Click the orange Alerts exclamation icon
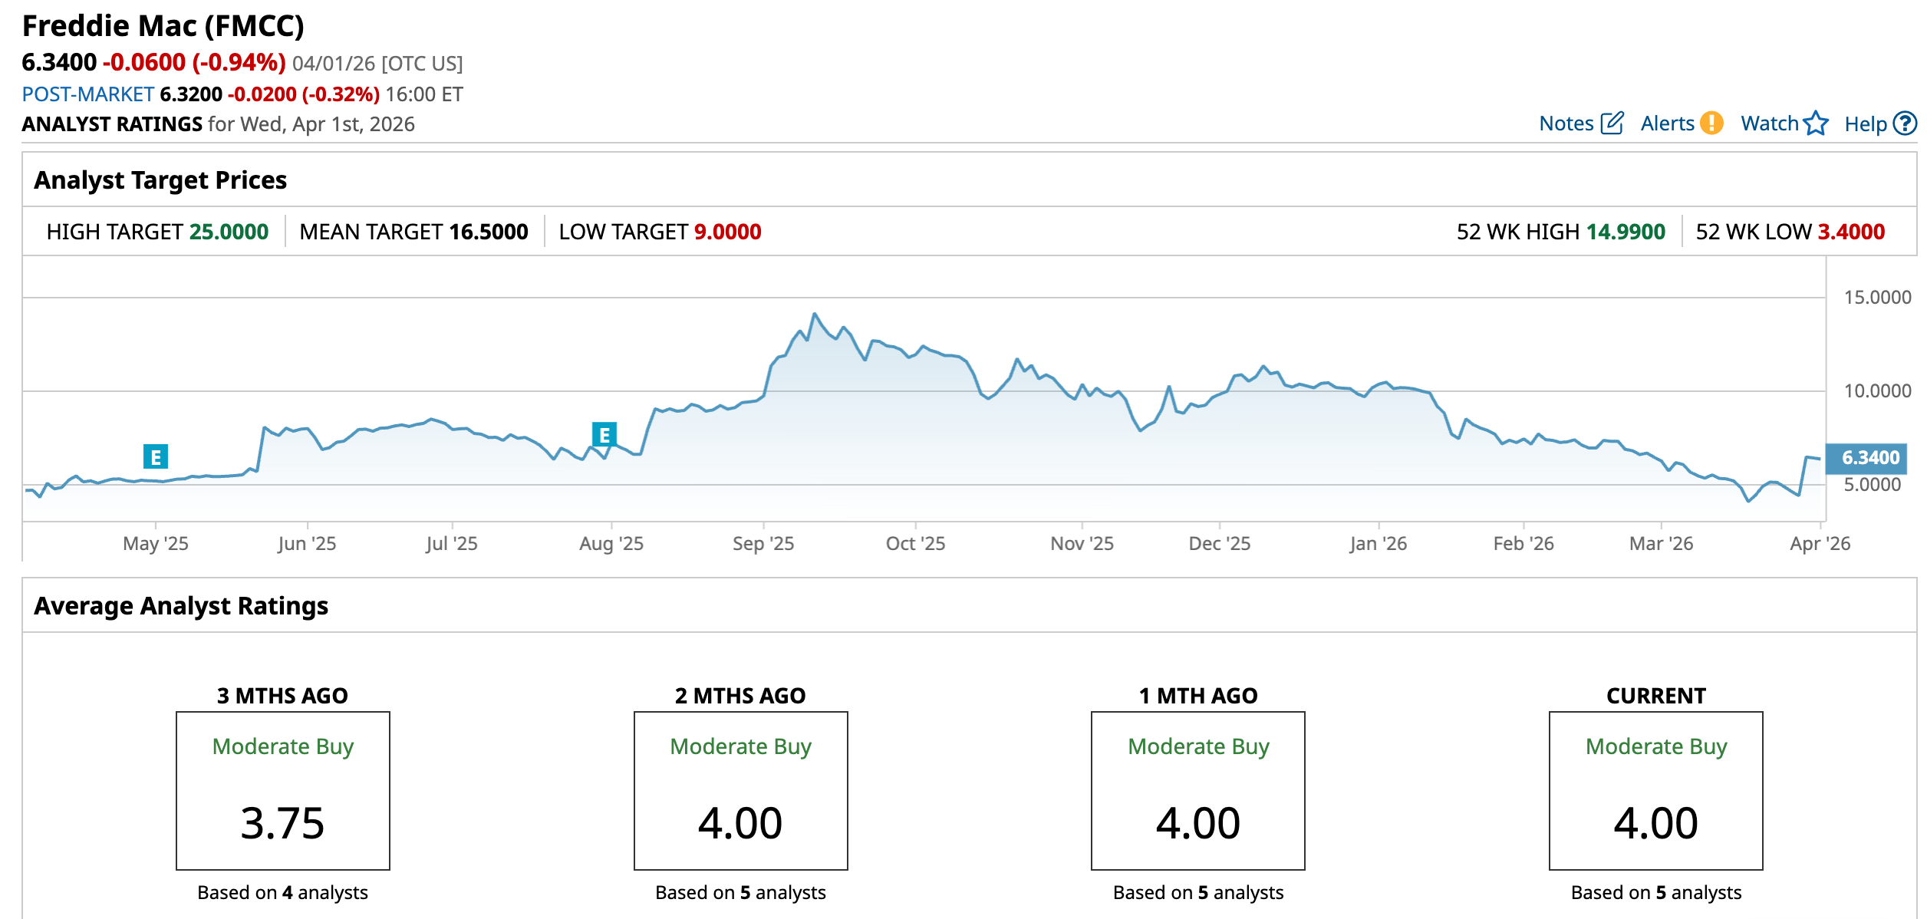The image size is (1927, 919). (x=1711, y=123)
